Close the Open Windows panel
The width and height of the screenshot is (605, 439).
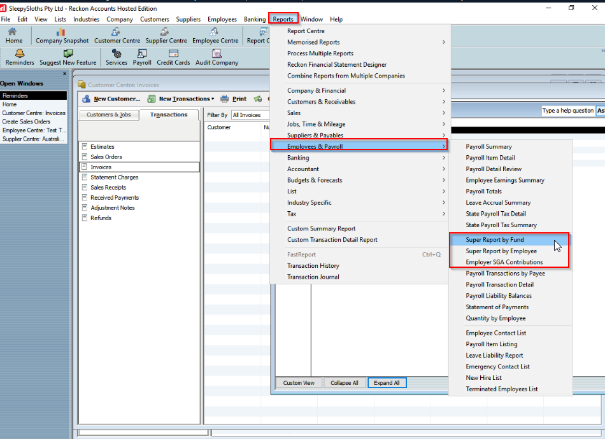[64, 74]
